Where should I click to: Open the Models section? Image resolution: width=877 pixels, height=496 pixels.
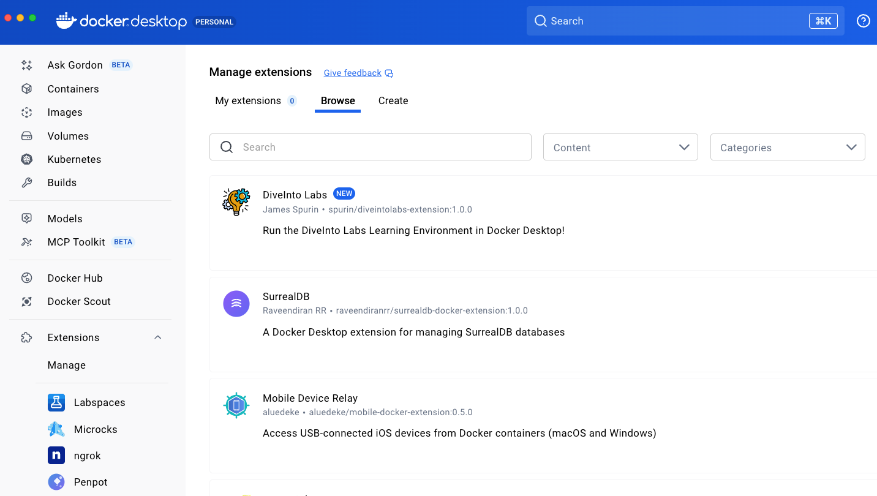(x=64, y=218)
